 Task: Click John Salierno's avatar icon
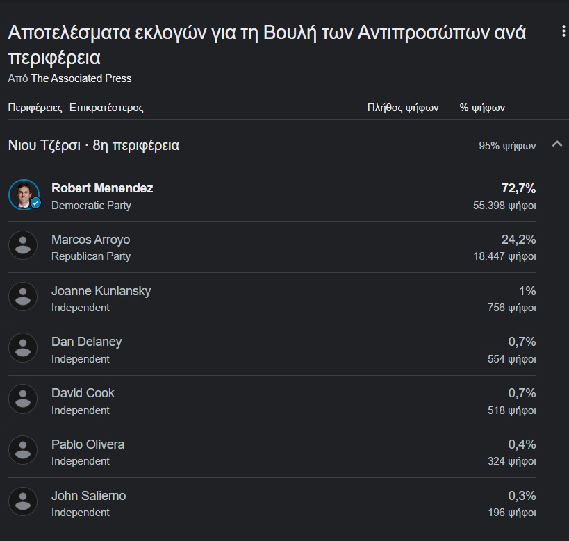coord(23,501)
